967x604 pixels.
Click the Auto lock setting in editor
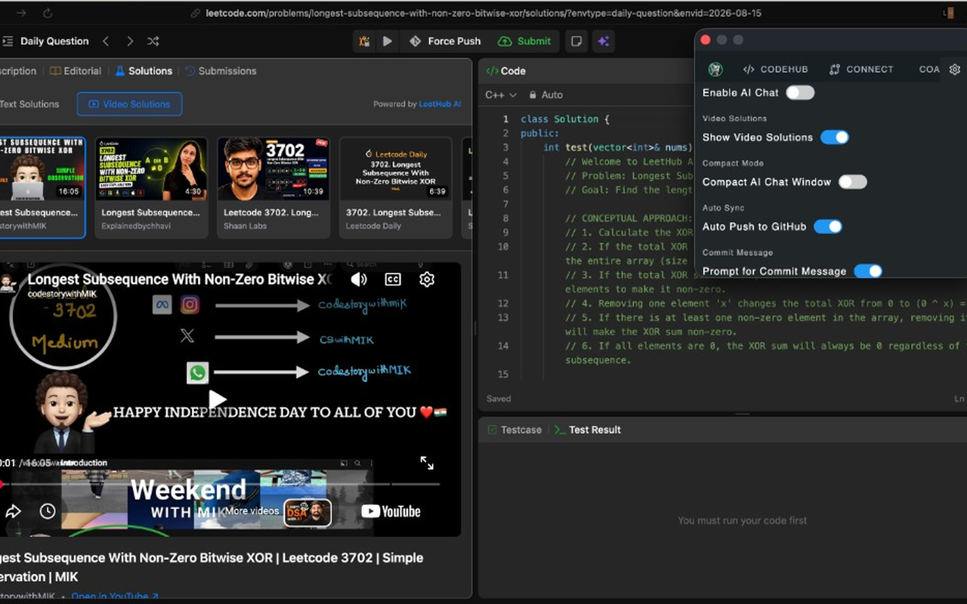545,95
